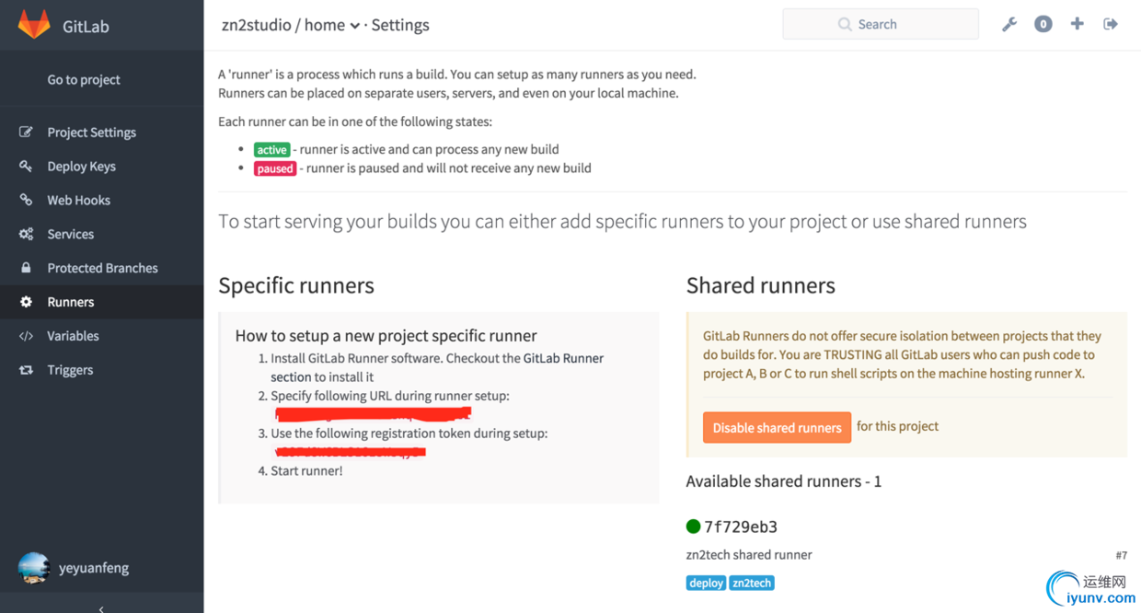Open the home project breadcrumb link
This screenshot has width=1141, height=613.
coord(324,25)
